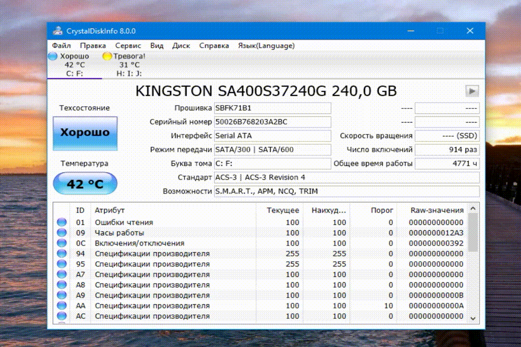Click raw value 000000000392
521x347 pixels.
pos(436,243)
